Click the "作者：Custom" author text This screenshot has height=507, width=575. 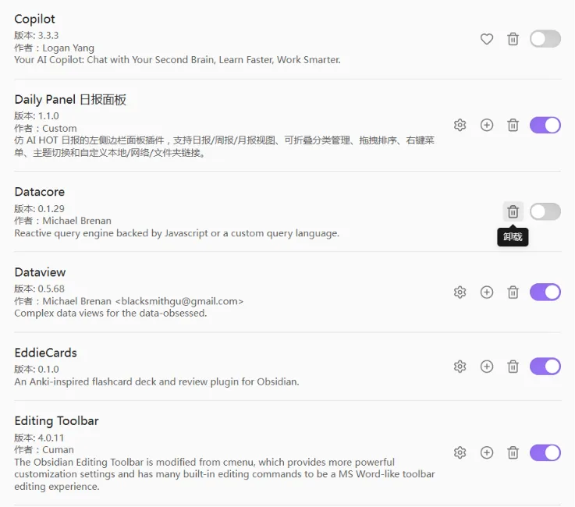[x=45, y=128]
